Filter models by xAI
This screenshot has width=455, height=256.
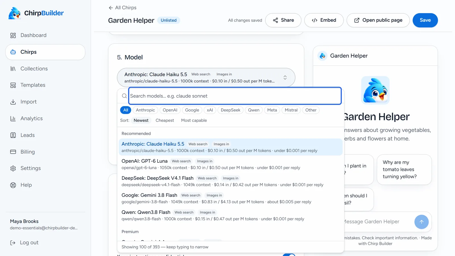point(210,110)
